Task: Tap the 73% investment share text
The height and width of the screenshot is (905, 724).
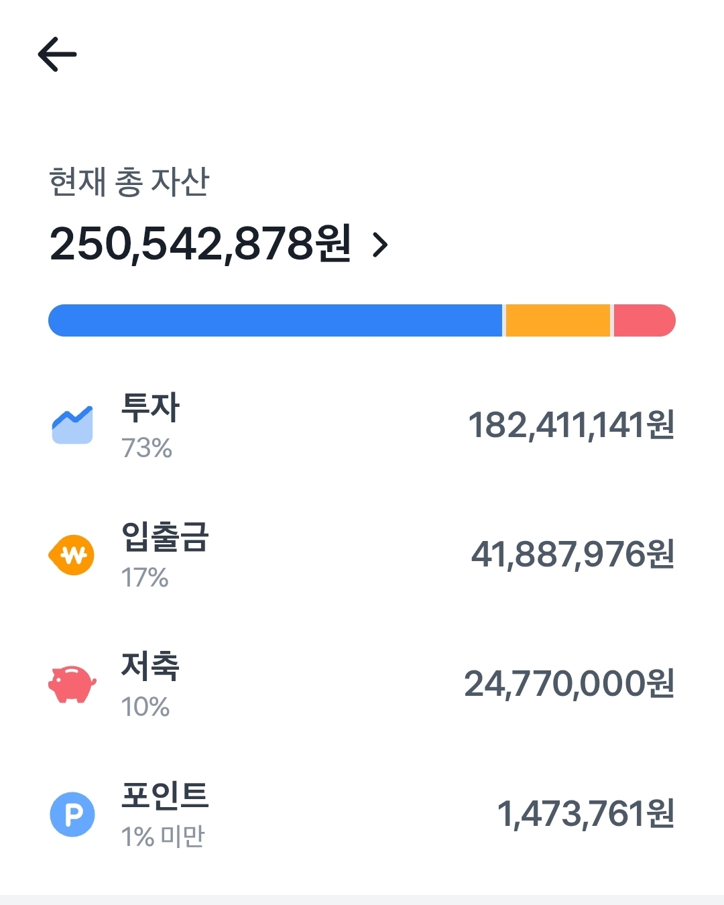Action: (x=147, y=448)
